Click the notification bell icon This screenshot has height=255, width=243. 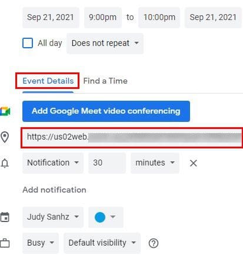(x=5, y=163)
